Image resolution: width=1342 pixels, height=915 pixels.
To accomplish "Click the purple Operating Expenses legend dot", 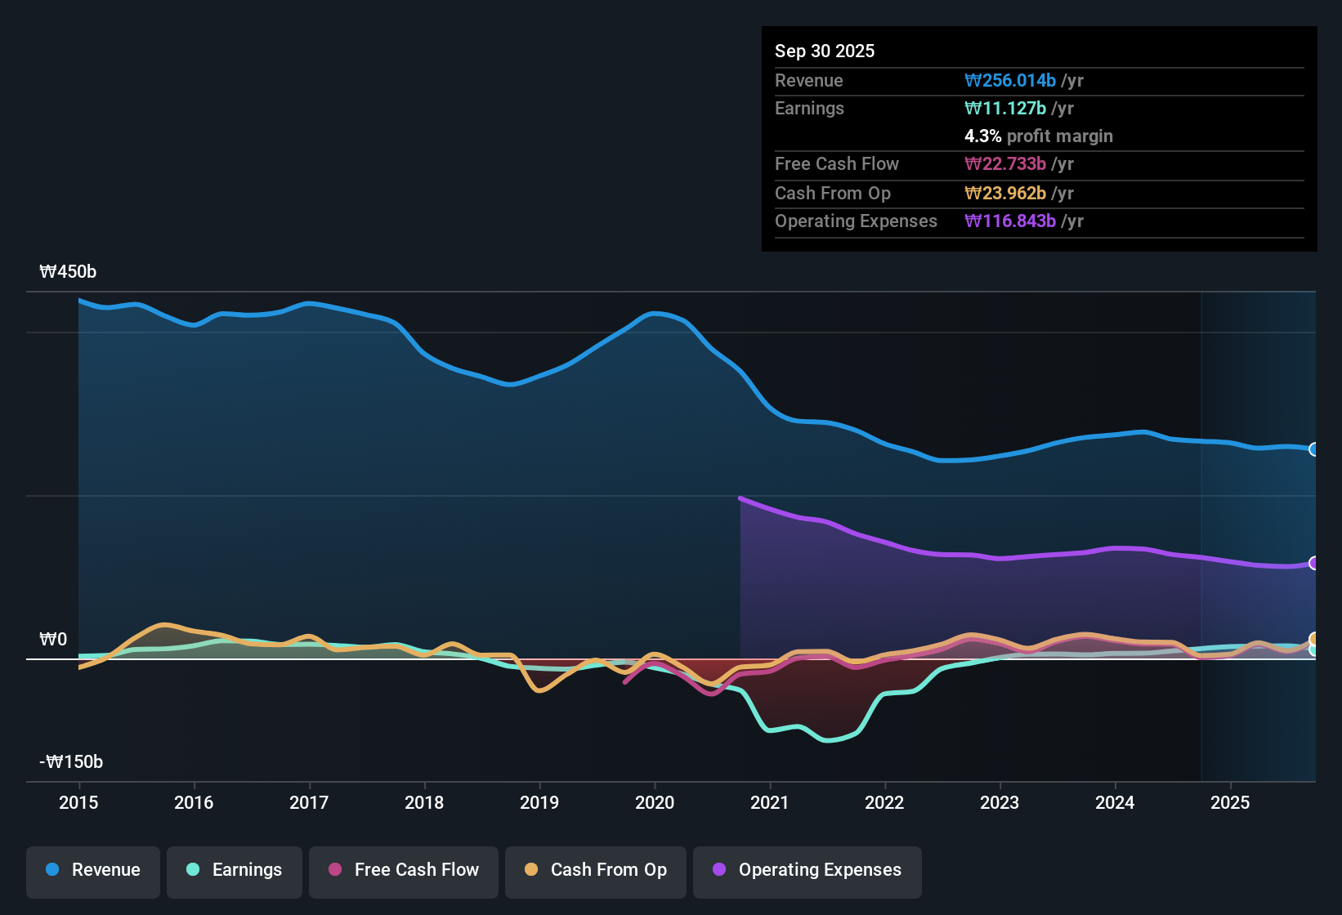I will point(718,870).
